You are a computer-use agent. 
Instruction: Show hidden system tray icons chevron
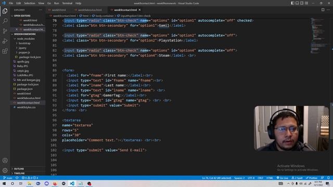click(x=288, y=183)
